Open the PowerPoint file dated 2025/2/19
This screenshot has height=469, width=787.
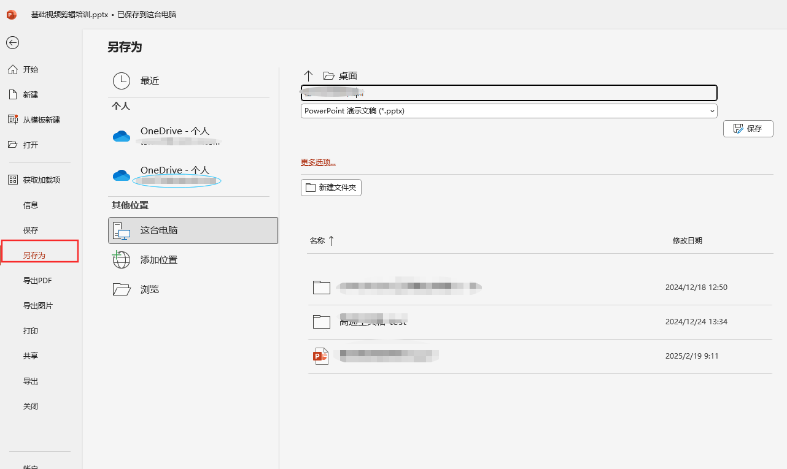tap(389, 356)
